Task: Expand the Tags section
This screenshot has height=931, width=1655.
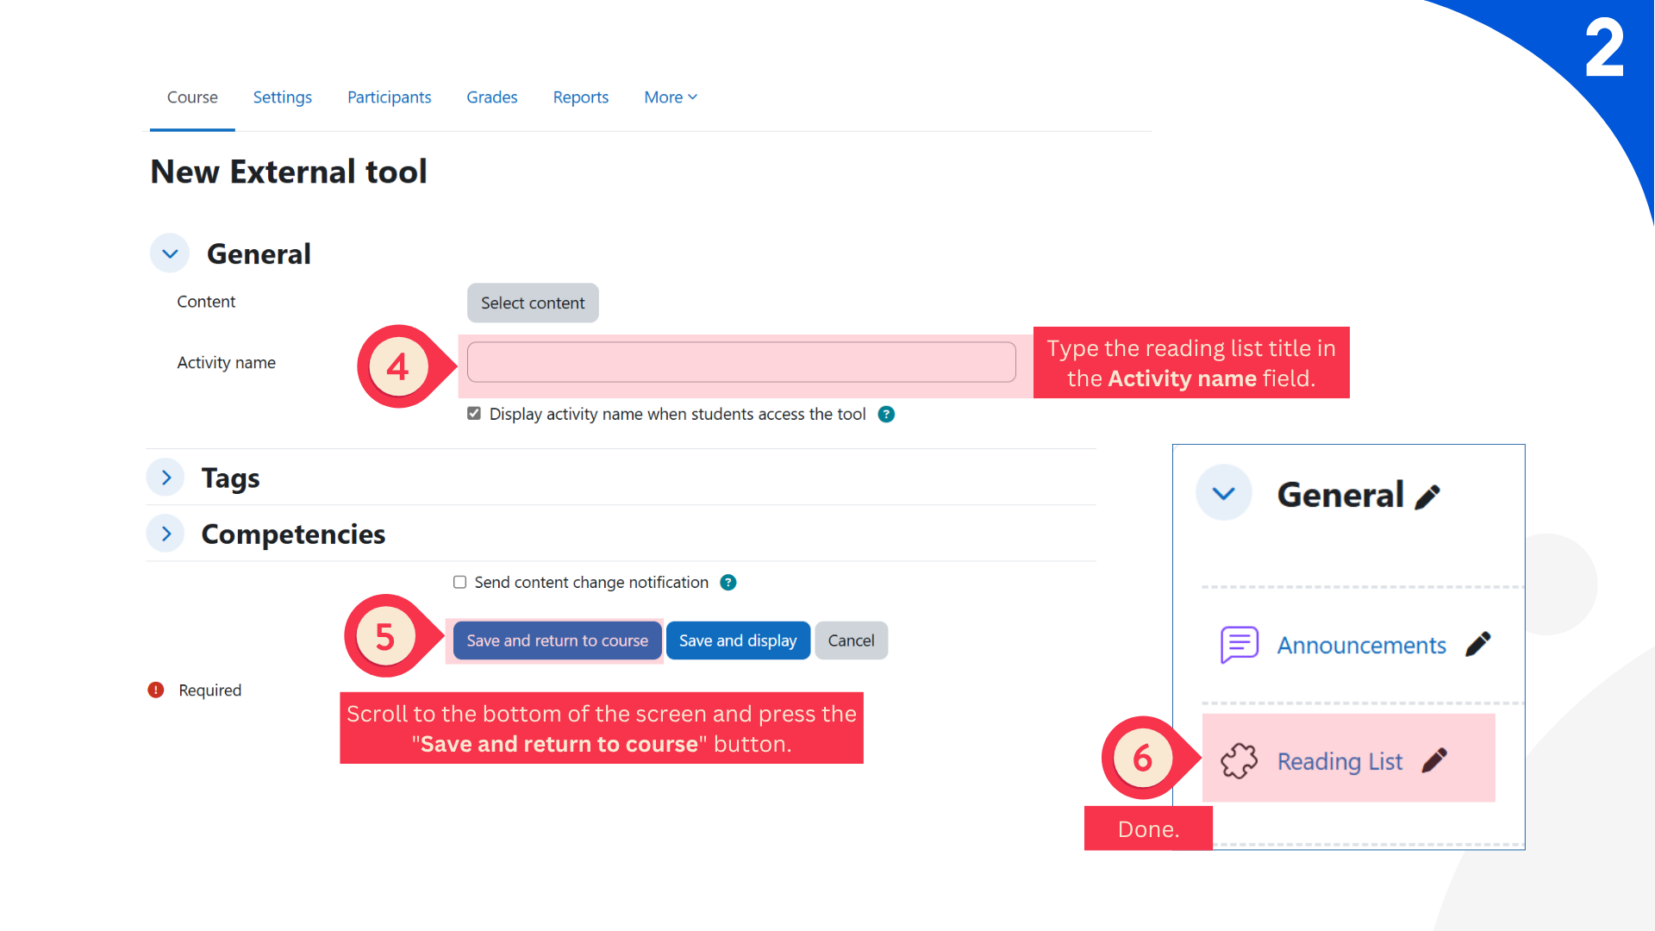Action: coord(166,478)
